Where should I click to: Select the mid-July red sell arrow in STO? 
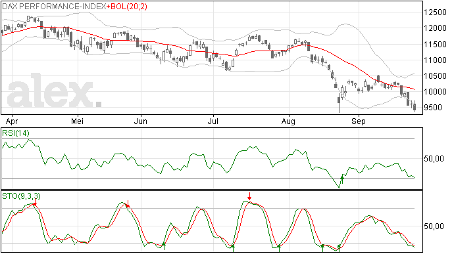pyautogui.click(x=249, y=196)
